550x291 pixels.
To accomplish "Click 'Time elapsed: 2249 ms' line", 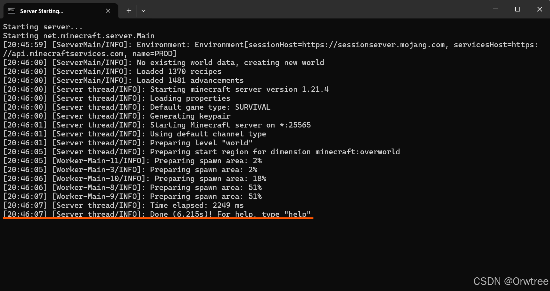I will click(123, 206).
